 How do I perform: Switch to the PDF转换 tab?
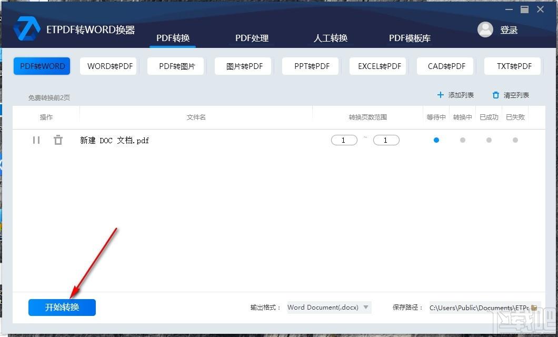click(x=173, y=38)
